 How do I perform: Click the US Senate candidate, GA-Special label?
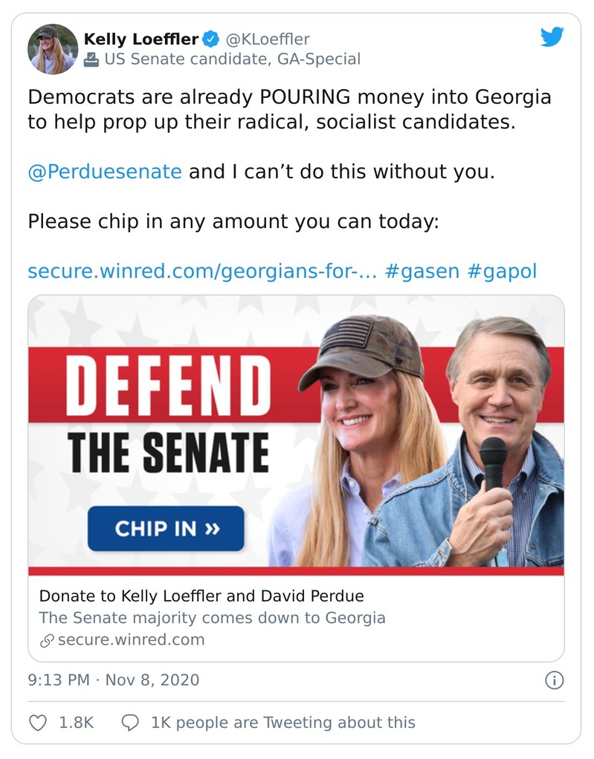click(232, 59)
